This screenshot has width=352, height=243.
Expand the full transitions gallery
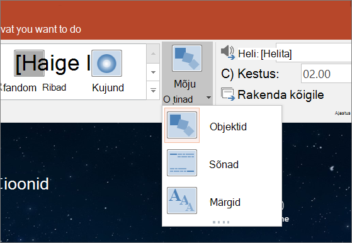coord(153,91)
